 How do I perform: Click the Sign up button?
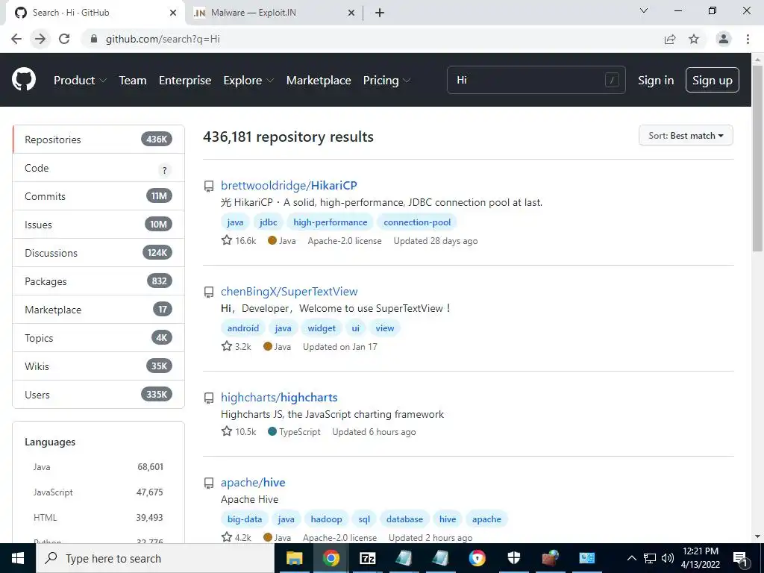[713, 80]
